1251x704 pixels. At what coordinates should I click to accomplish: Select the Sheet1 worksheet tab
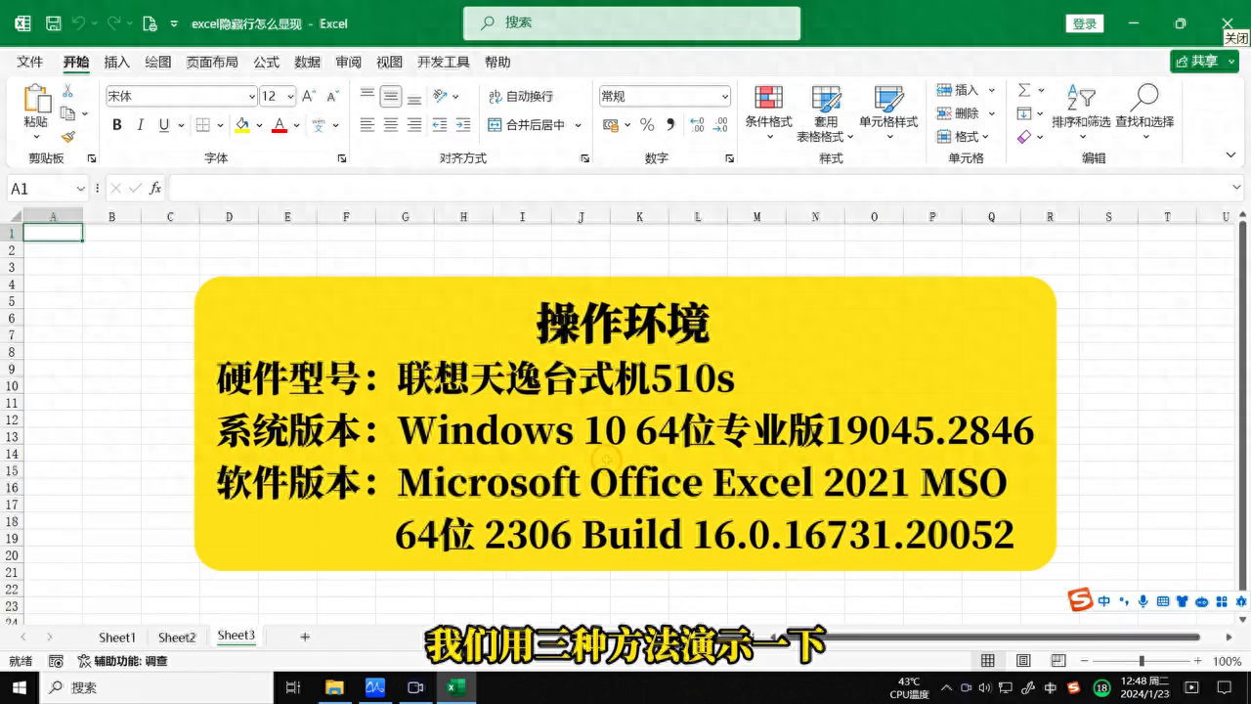point(117,637)
